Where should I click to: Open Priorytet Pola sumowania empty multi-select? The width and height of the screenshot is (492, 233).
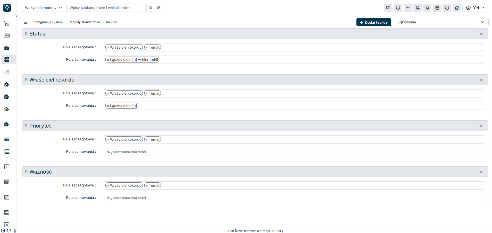point(294,152)
